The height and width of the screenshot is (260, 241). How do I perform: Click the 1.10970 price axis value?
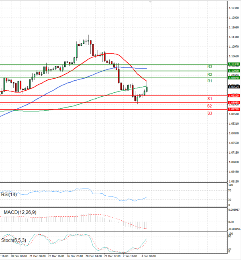pos(234,47)
